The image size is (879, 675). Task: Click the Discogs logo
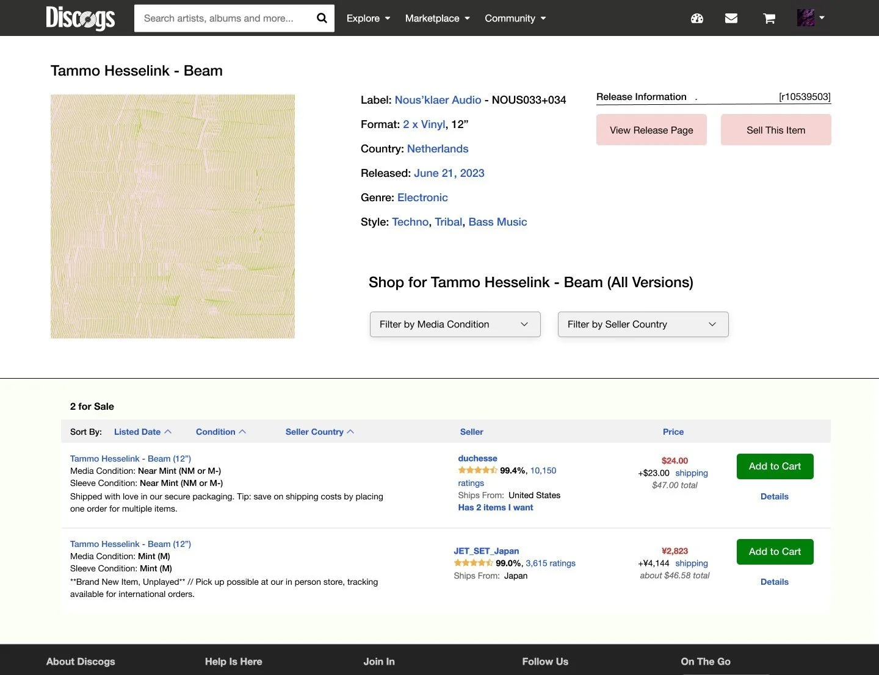pos(80,18)
